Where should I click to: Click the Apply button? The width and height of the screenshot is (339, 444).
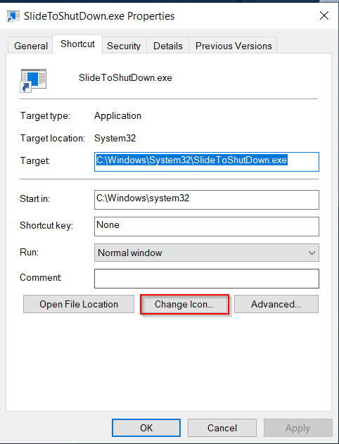[x=298, y=428]
